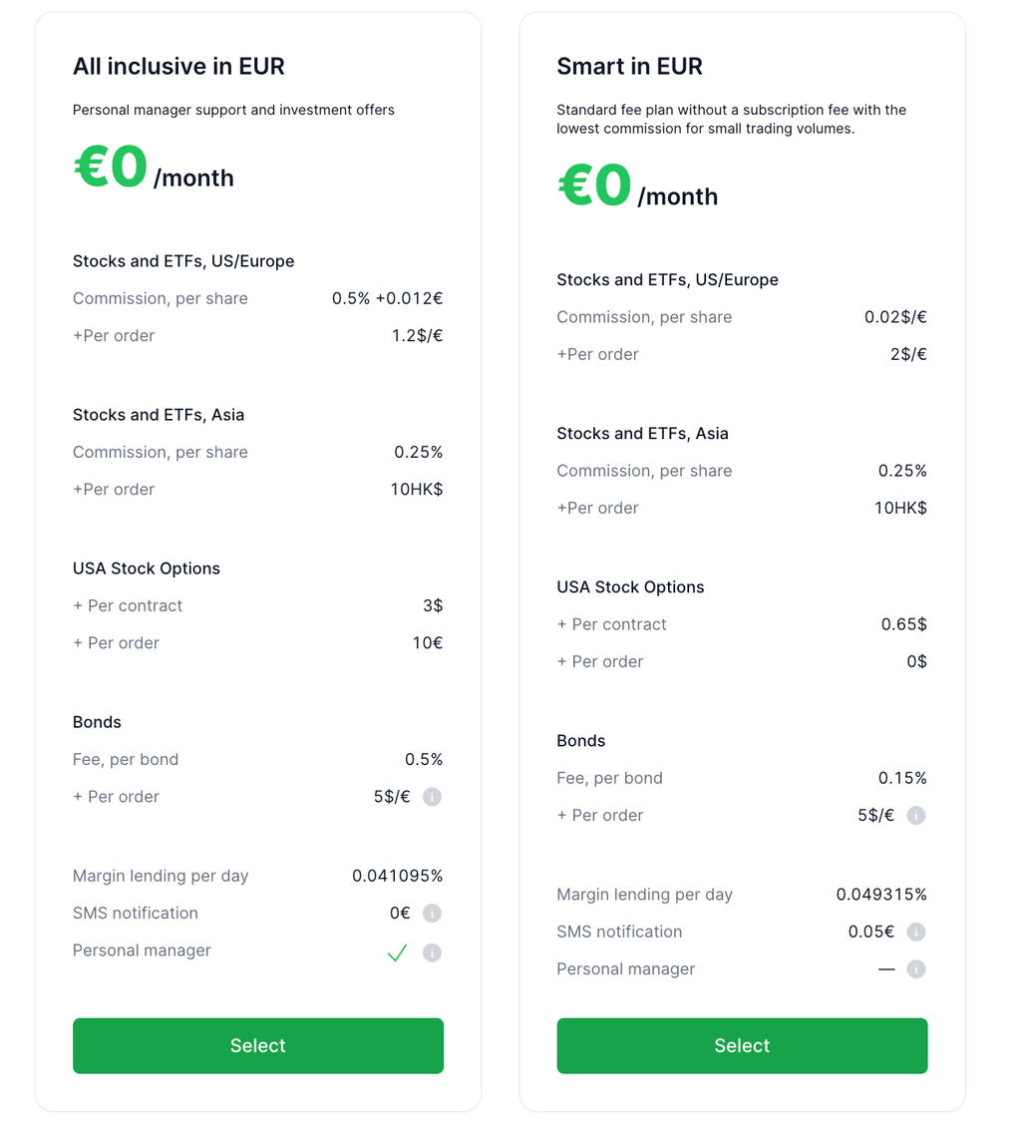Viewport: 1021px width, 1128px height.
Task: Click Personal manager info icon in All inclusive plan
Action: pos(432,952)
